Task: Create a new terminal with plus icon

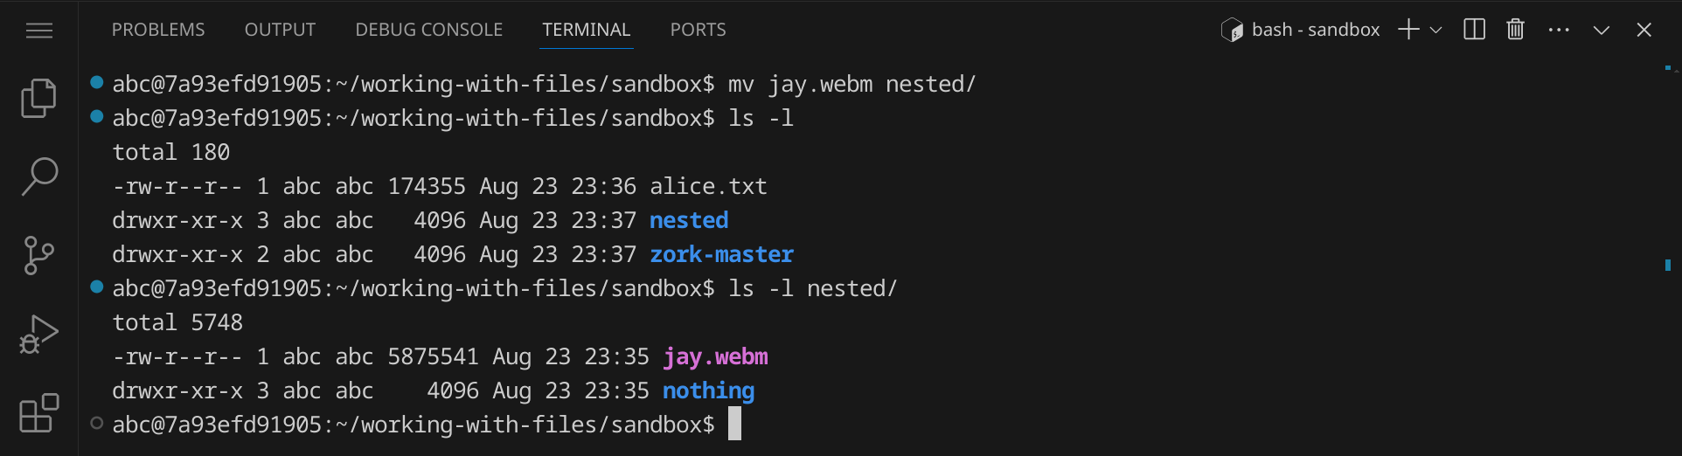Action: [x=1407, y=30]
